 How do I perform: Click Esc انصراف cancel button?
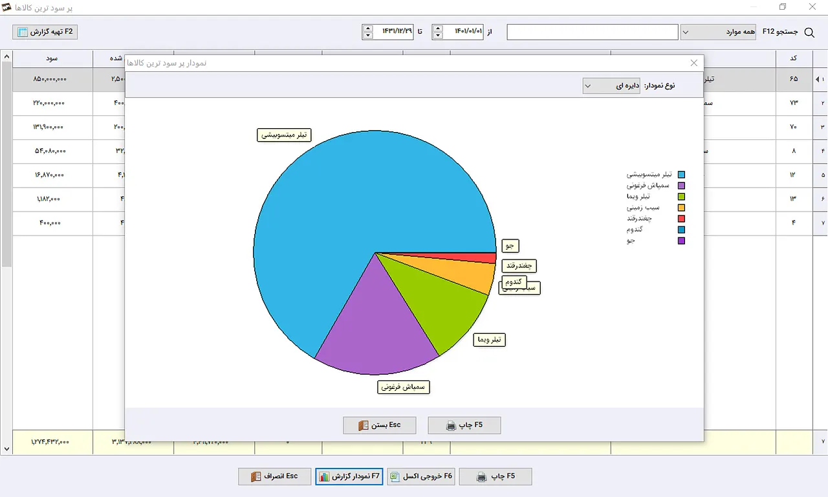click(x=274, y=476)
